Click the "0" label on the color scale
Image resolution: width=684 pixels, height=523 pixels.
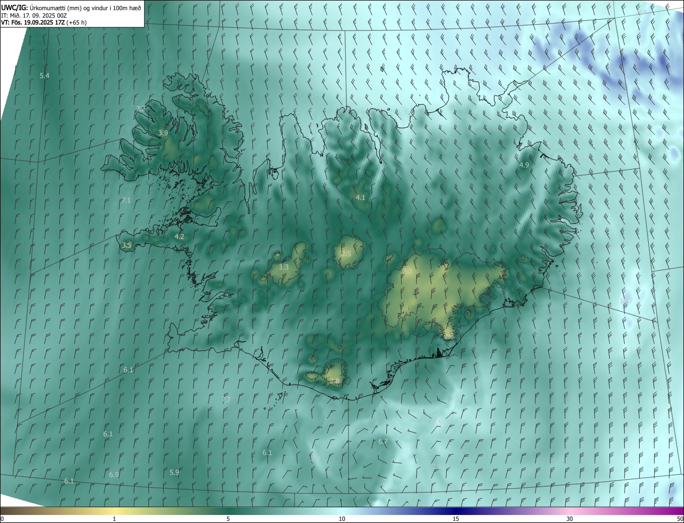[2, 519]
